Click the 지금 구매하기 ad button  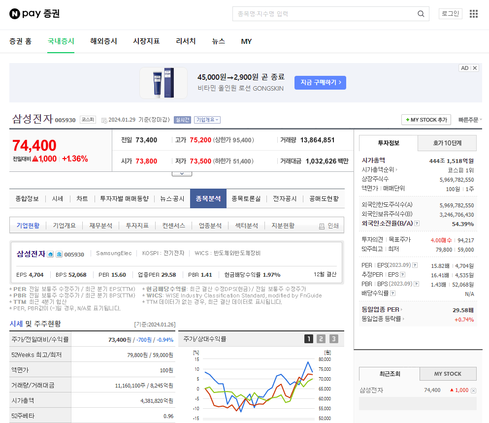tap(320, 83)
